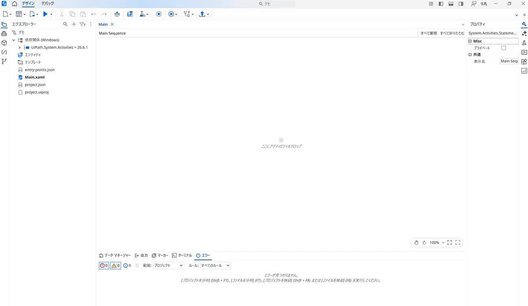Switch to the デザイン ribbon tab
The image size is (528, 306).
click(x=28, y=4)
